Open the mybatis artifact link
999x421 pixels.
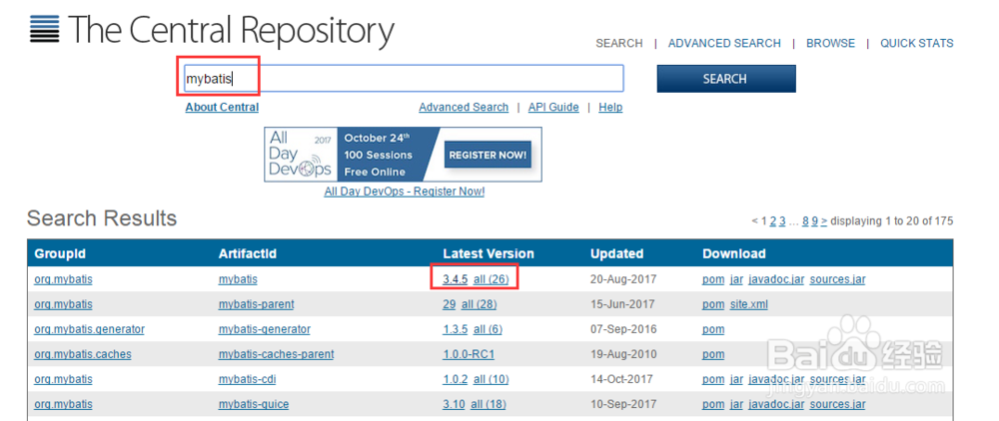(238, 279)
